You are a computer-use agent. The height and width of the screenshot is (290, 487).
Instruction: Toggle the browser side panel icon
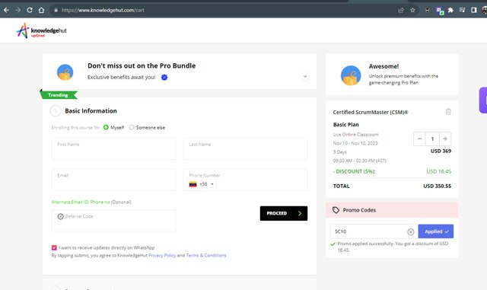pos(473,10)
